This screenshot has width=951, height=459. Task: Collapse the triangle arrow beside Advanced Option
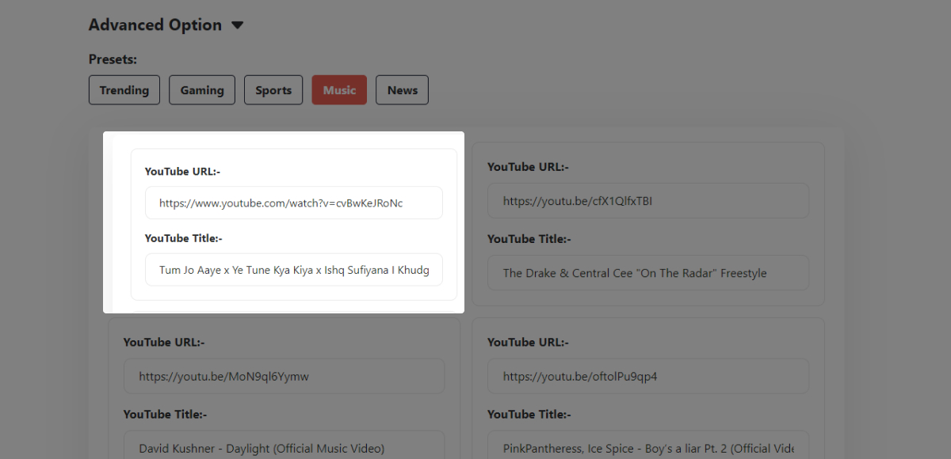pos(237,25)
